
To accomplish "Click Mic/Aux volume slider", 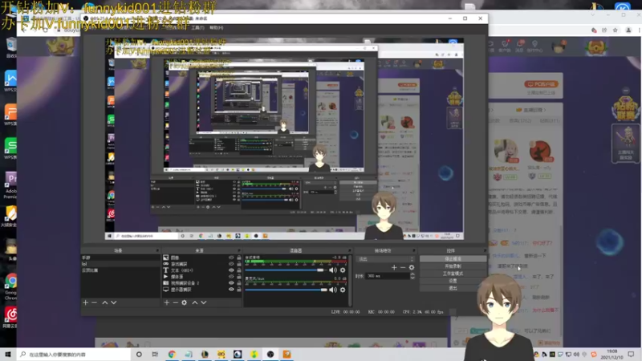I will tap(286, 290).
